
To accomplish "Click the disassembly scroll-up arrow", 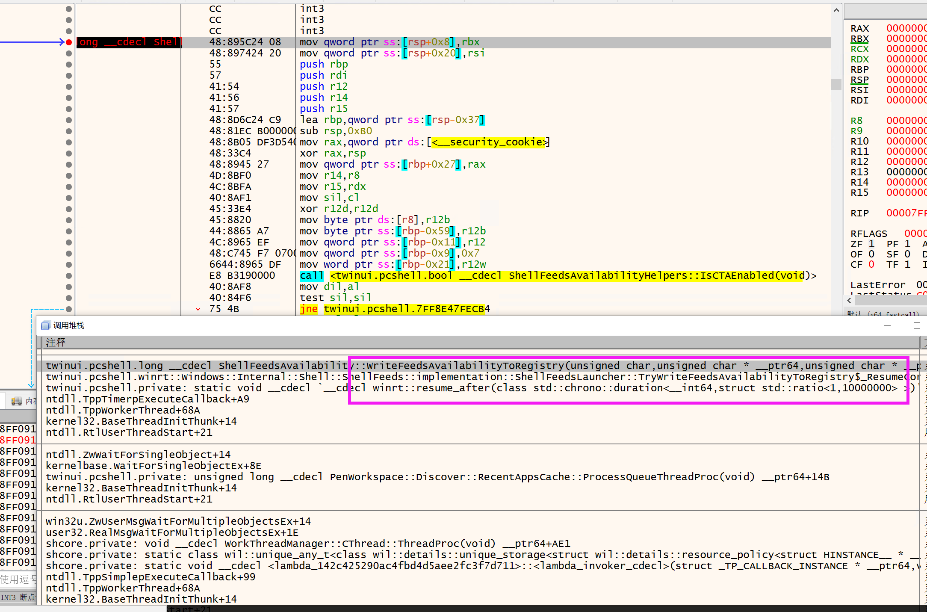I will point(836,10).
